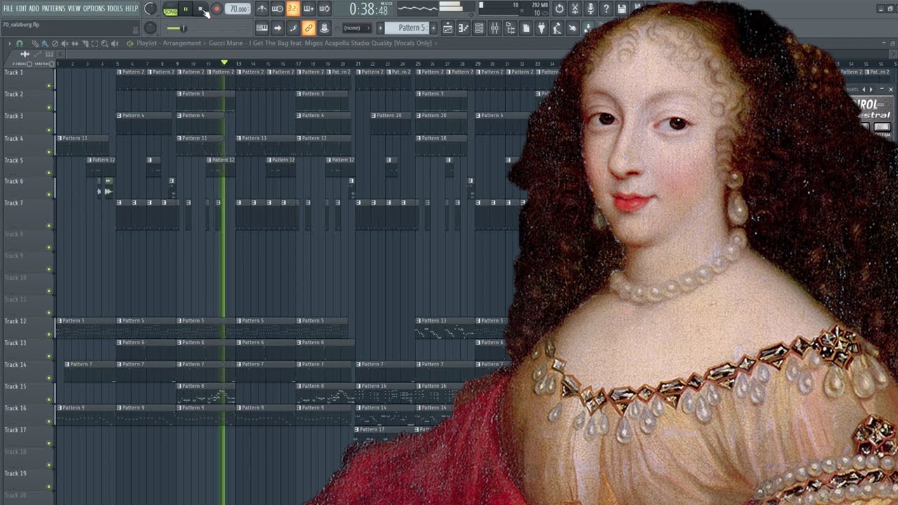Click the tempo tapper icon
This screenshot has height=505, width=898.
click(556, 28)
